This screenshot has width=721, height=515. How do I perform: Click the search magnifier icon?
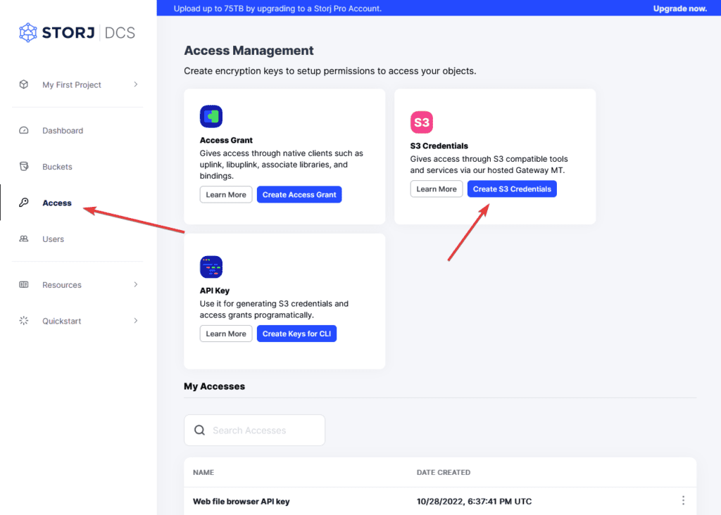point(199,430)
